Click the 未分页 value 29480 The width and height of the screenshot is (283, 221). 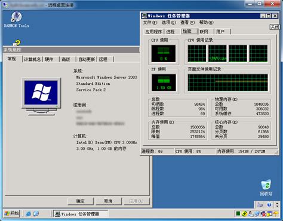(263, 137)
